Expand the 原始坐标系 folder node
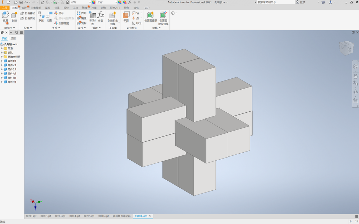 click(2, 57)
